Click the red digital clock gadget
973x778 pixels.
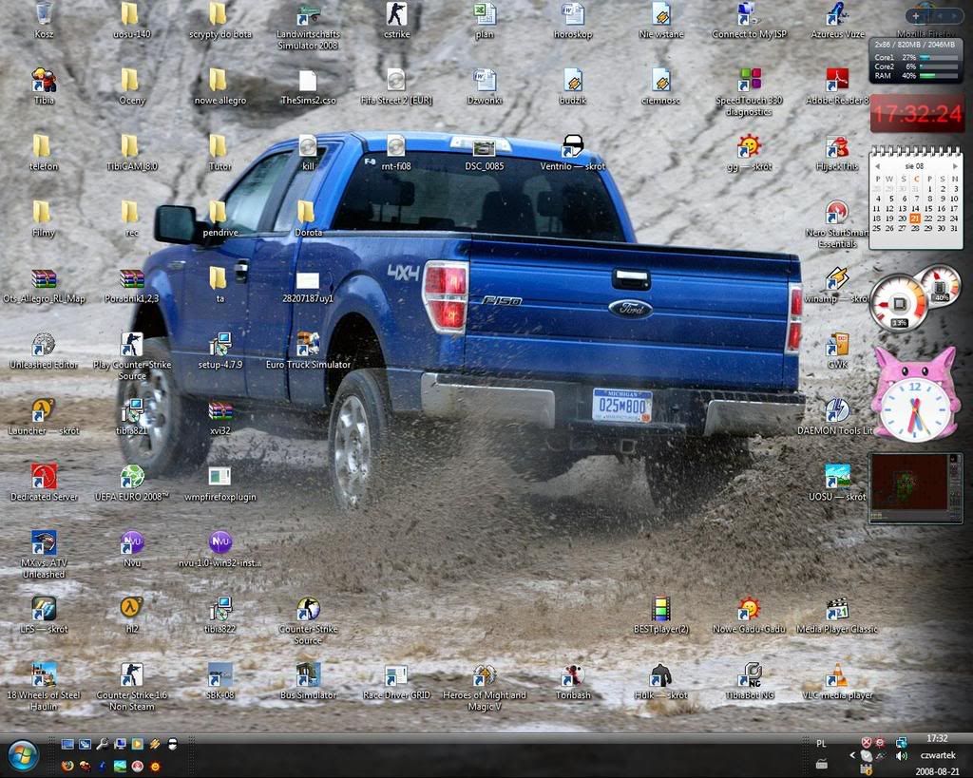917,114
